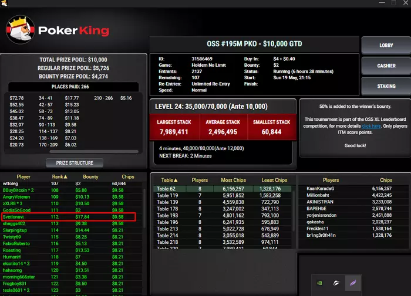Sort tables by Least Chips header
This screenshot has height=296, width=411.
coord(274,180)
